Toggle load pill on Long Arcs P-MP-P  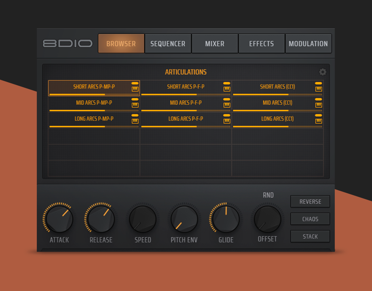click(135, 115)
